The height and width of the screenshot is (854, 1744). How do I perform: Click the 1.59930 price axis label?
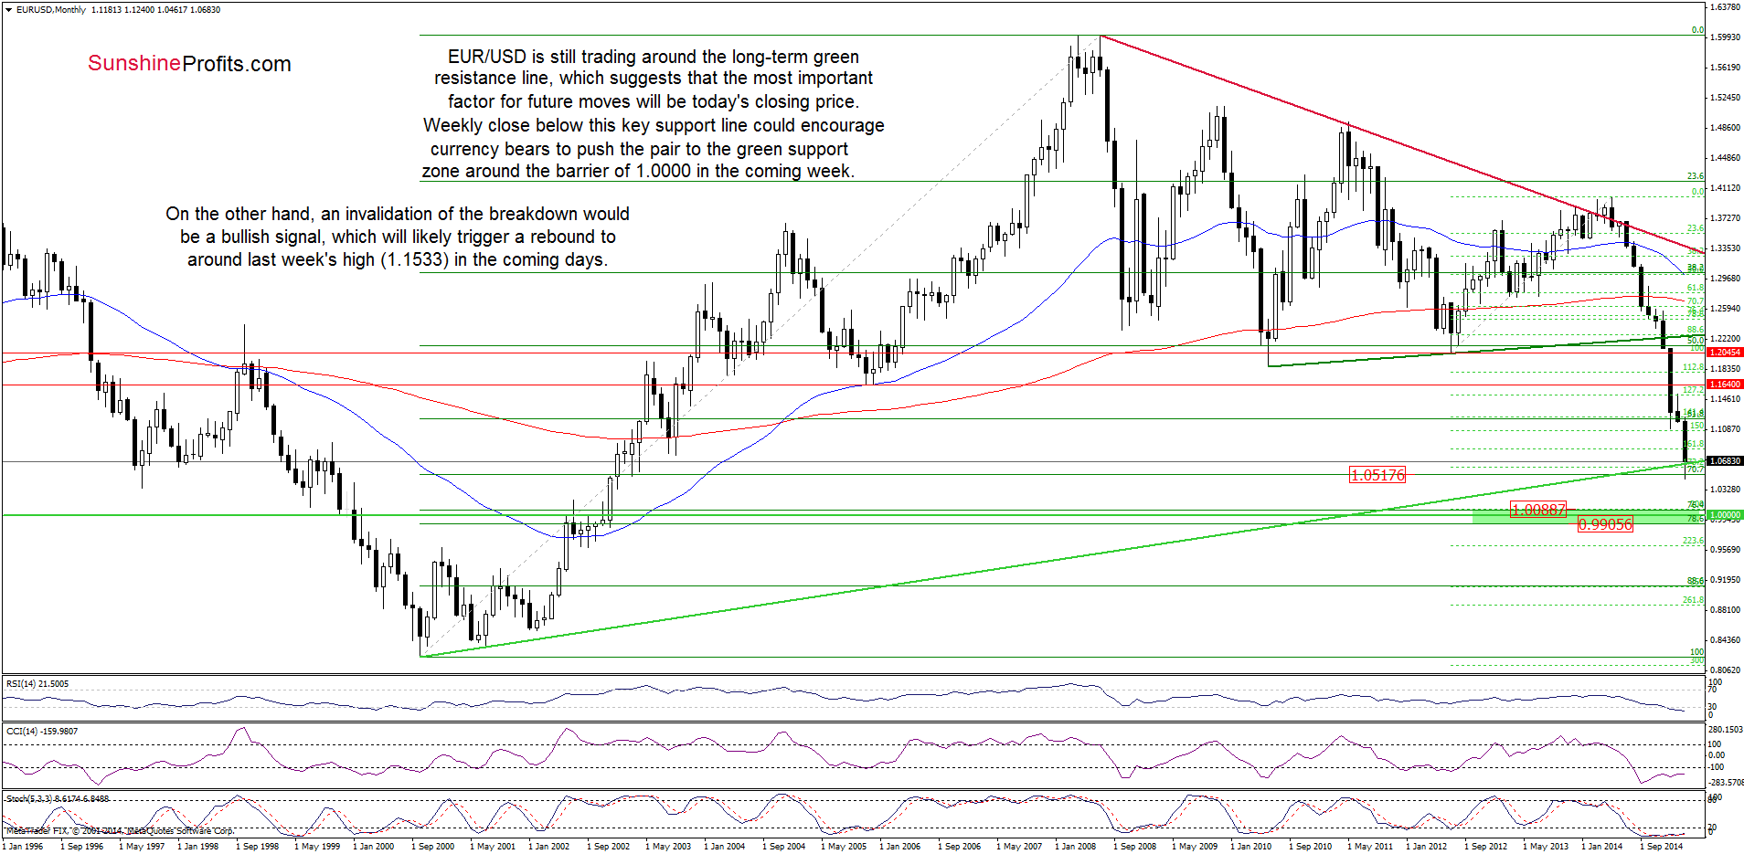pyautogui.click(x=1724, y=37)
